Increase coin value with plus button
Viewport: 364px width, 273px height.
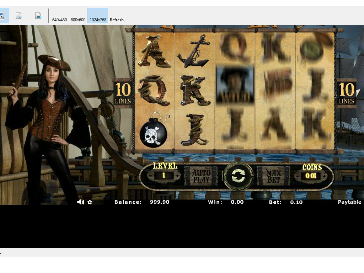tap(324, 176)
